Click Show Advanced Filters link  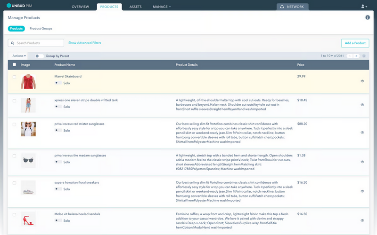(x=85, y=43)
